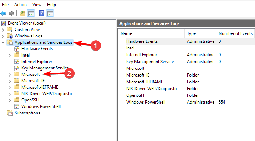
Task: Open the Action menu
Action: tap(20, 5)
